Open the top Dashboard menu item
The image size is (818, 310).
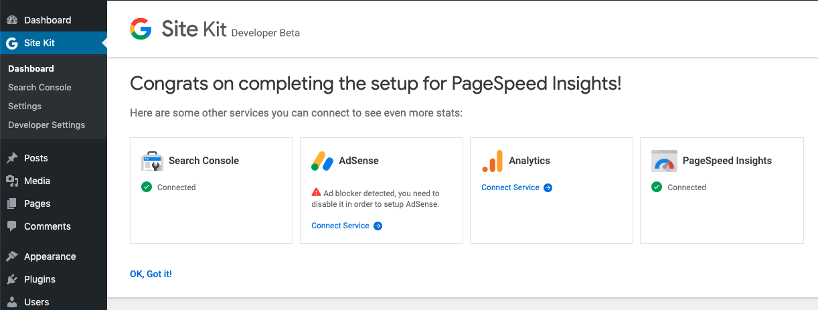54,20
